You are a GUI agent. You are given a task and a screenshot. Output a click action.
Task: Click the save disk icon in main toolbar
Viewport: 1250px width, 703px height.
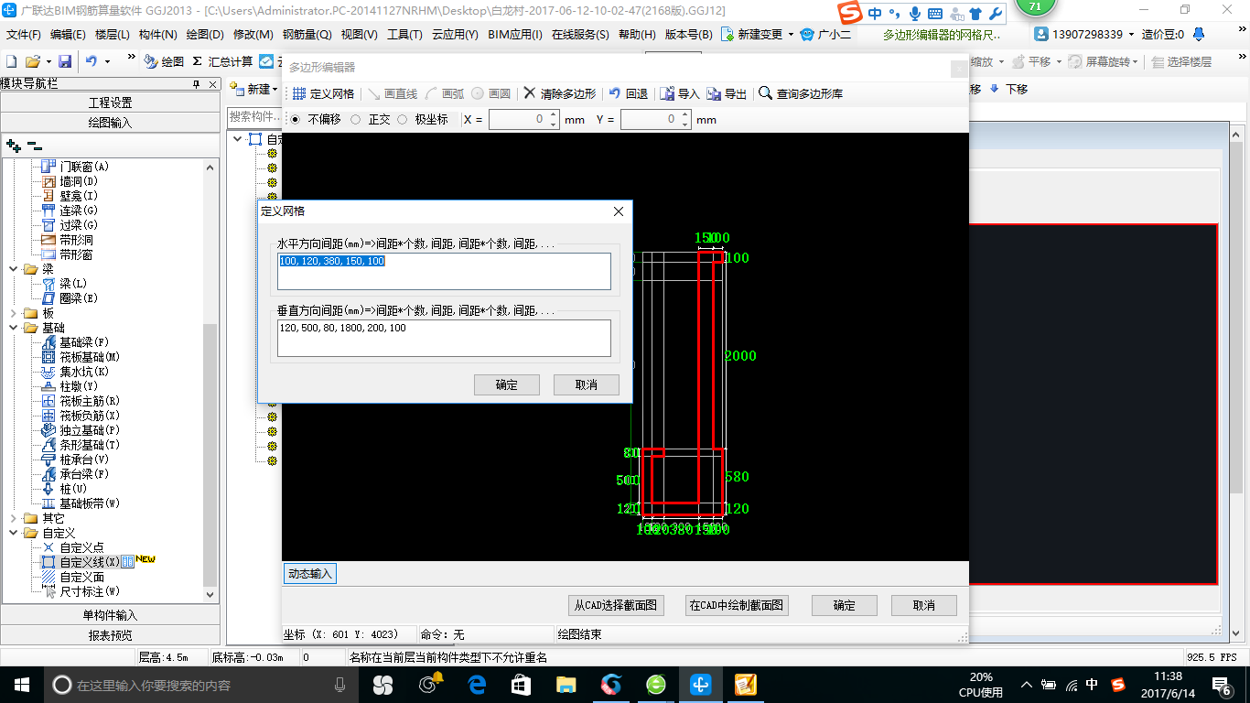tap(65, 61)
